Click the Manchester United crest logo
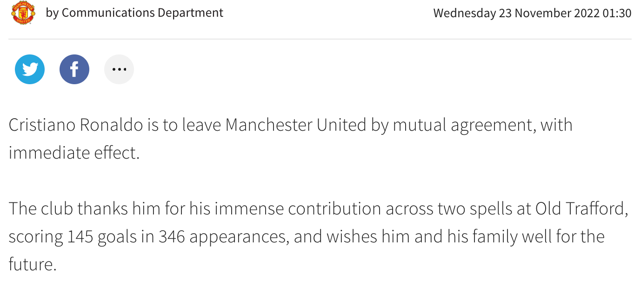Viewport: 634px width, 281px height. 23,13
